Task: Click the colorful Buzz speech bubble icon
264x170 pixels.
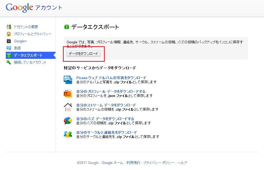Action: click(x=68, y=121)
